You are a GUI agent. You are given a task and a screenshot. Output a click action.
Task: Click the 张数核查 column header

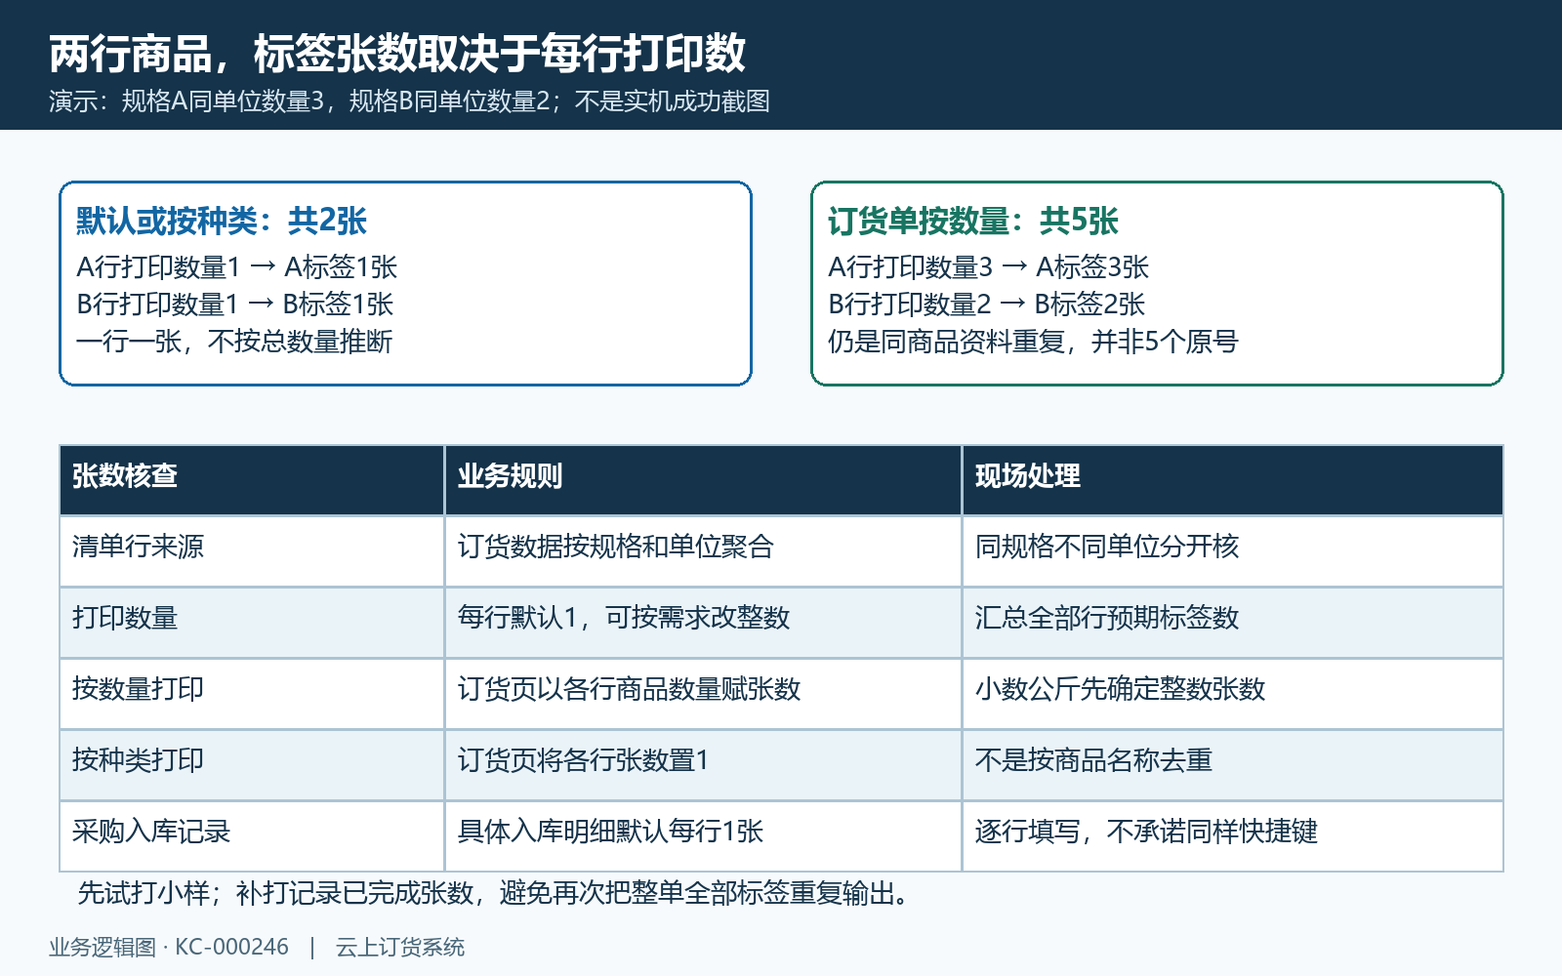252,480
